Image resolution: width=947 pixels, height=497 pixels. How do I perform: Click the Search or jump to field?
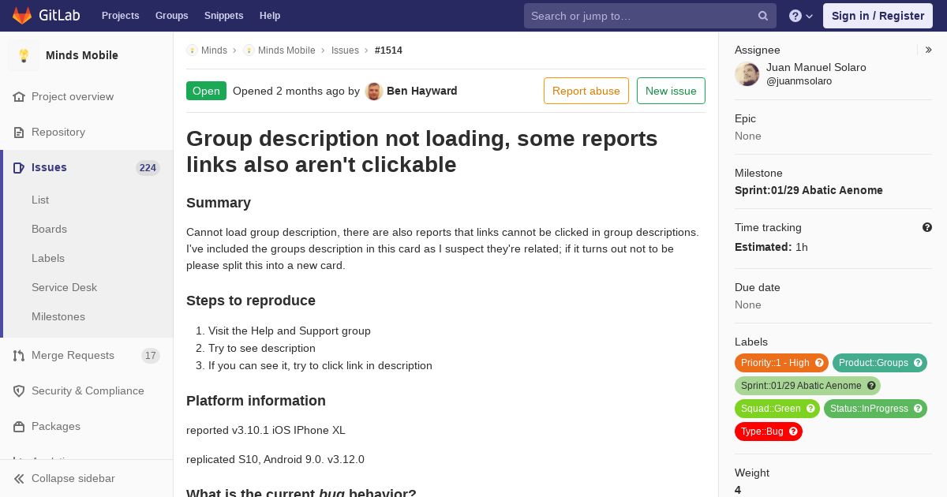pos(642,16)
